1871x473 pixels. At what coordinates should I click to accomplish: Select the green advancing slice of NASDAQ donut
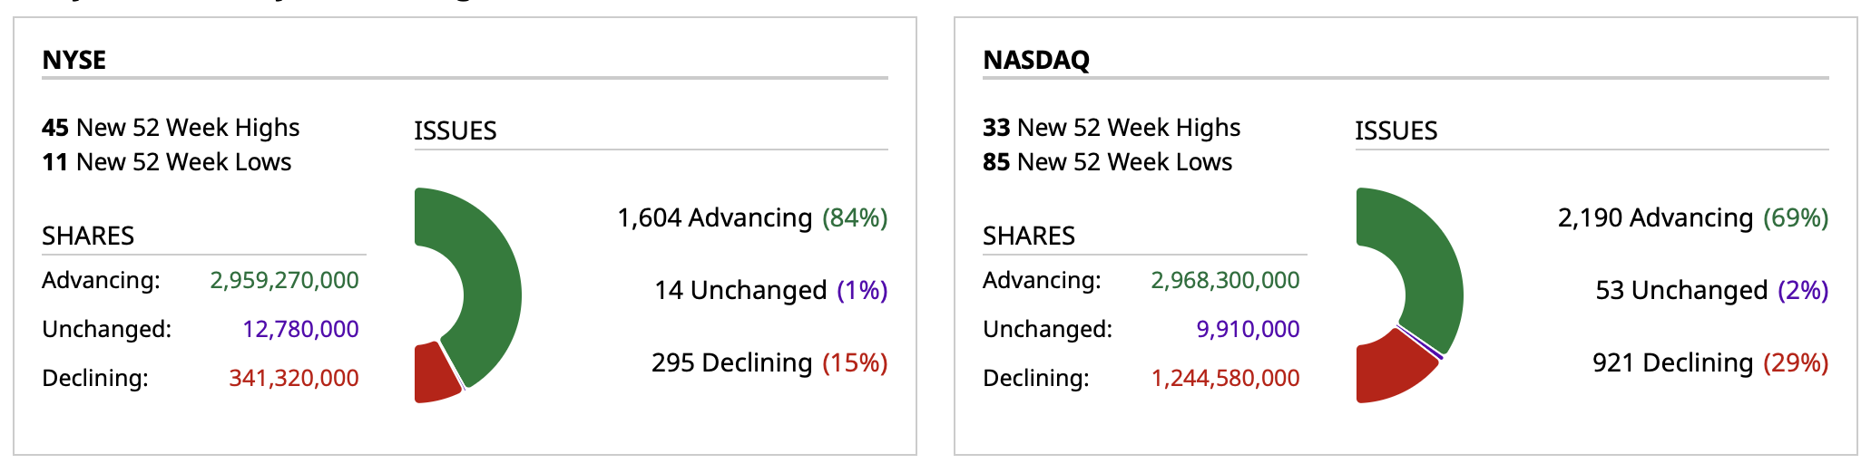[1426, 272]
